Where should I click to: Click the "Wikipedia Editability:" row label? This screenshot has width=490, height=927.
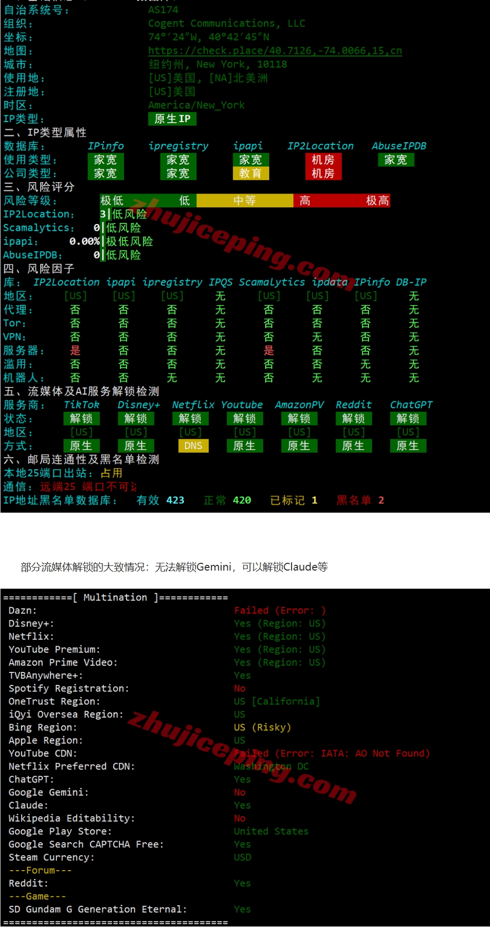(x=72, y=818)
